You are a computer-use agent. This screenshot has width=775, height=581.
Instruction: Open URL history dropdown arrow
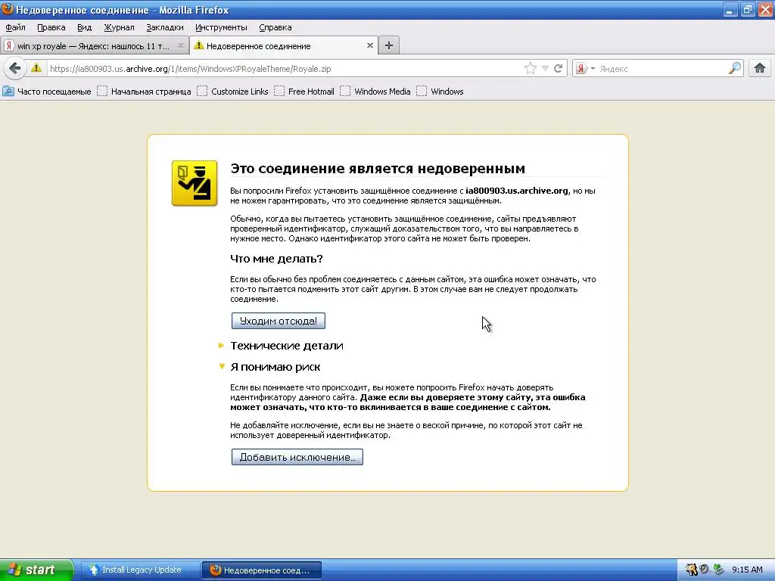[x=545, y=68]
